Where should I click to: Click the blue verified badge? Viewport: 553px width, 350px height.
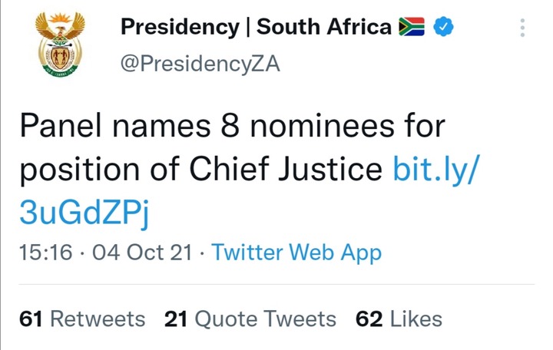(x=443, y=26)
